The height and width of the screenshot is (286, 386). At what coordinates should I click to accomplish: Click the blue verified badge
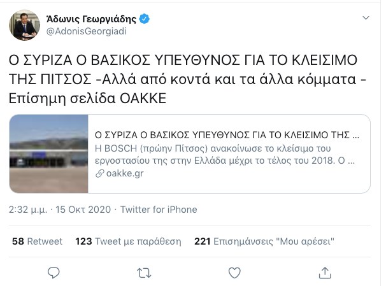[x=144, y=19]
